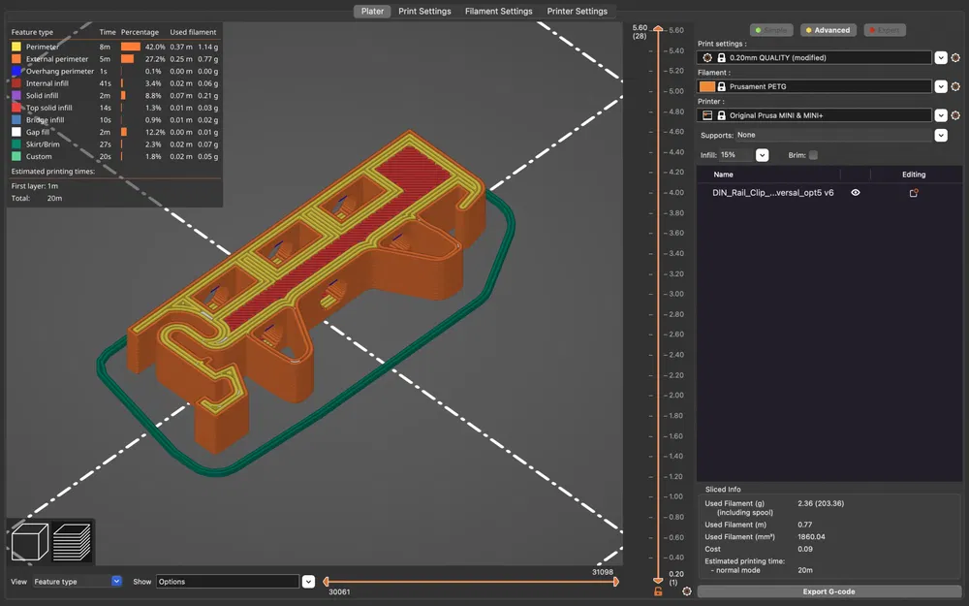Select the sliced layers preview icon
The width and height of the screenshot is (969, 606).
click(x=72, y=542)
